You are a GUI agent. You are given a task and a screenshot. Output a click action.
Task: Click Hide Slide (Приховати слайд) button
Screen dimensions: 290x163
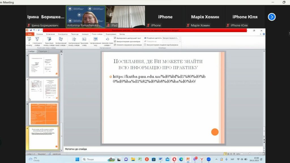[84, 41]
